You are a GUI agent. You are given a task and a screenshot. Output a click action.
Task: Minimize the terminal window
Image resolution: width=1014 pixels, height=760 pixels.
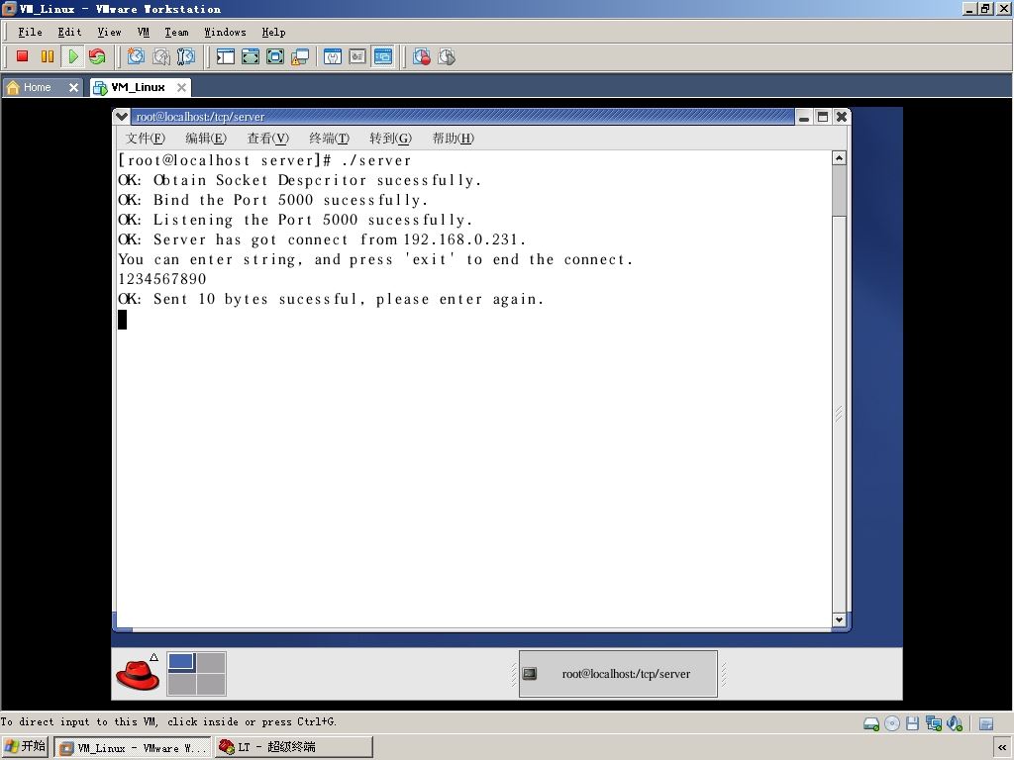(x=804, y=117)
